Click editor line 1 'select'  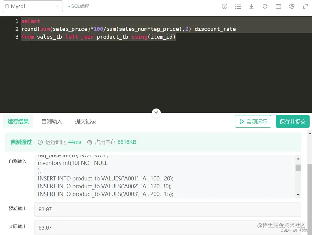pyautogui.click(x=31, y=21)
